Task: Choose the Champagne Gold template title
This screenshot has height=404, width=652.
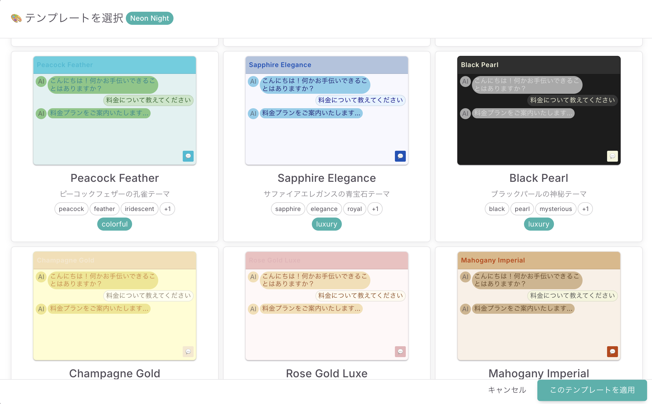Action: pos(115,373)
